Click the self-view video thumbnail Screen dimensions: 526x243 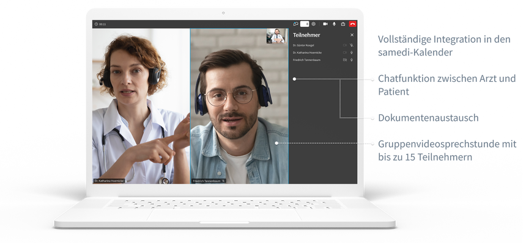276,36
